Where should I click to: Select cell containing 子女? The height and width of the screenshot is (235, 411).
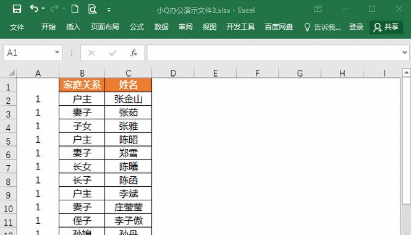(x=82, y=126)
